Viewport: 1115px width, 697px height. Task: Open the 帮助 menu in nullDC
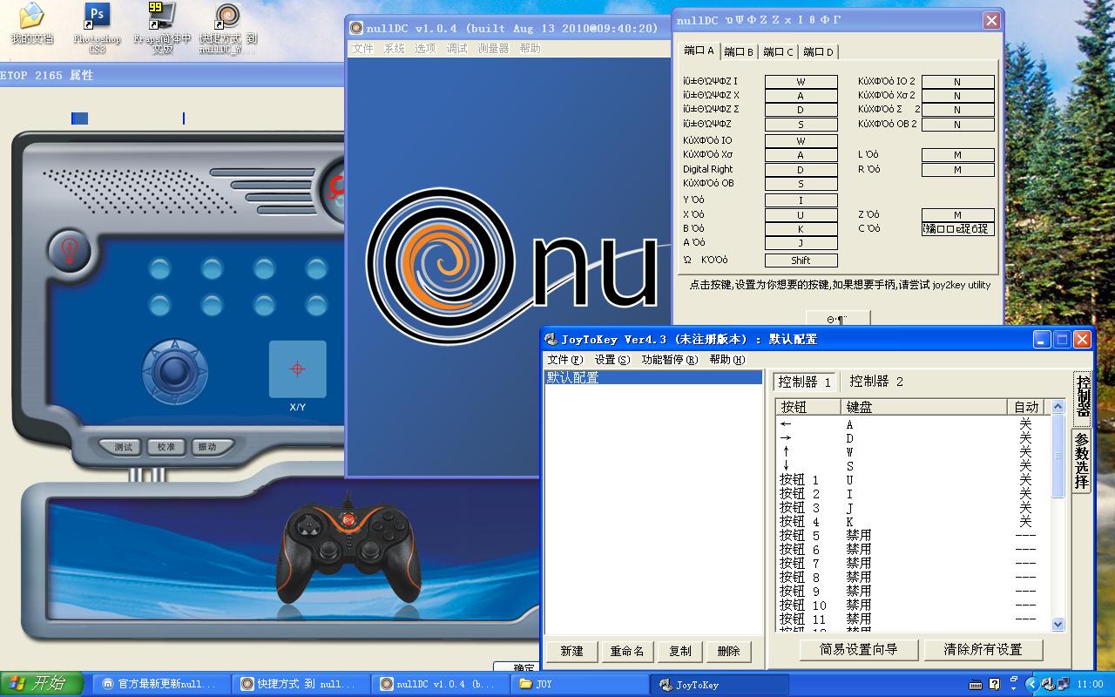point(530,49)
